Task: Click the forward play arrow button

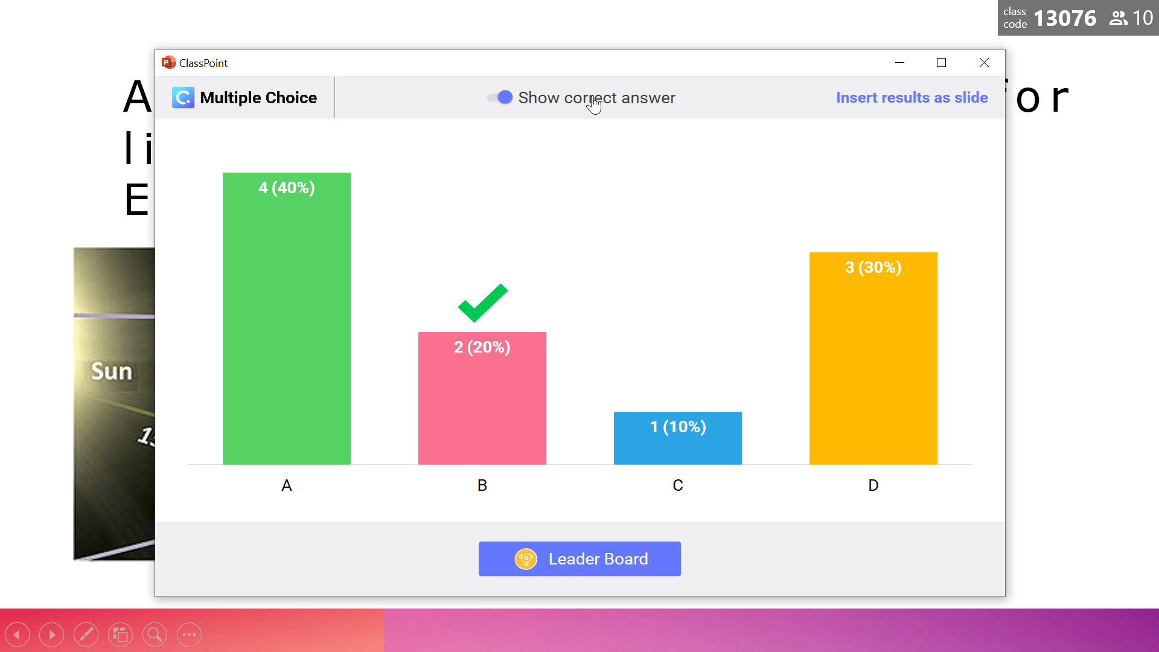Action: (x=52, y=634)
